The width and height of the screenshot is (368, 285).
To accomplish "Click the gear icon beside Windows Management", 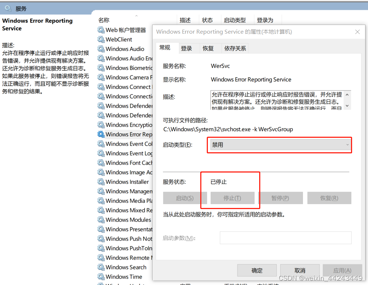I will [x=101, y=191].
